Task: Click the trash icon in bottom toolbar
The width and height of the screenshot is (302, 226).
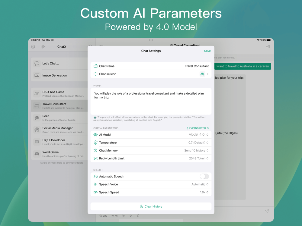Action: click(x=138, y=216)
